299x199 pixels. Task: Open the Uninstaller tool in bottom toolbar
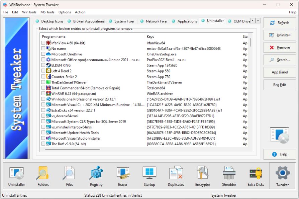(17, 176)
